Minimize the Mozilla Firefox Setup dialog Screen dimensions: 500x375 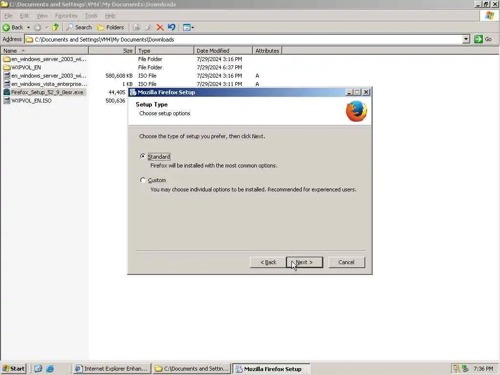point(349,92)
